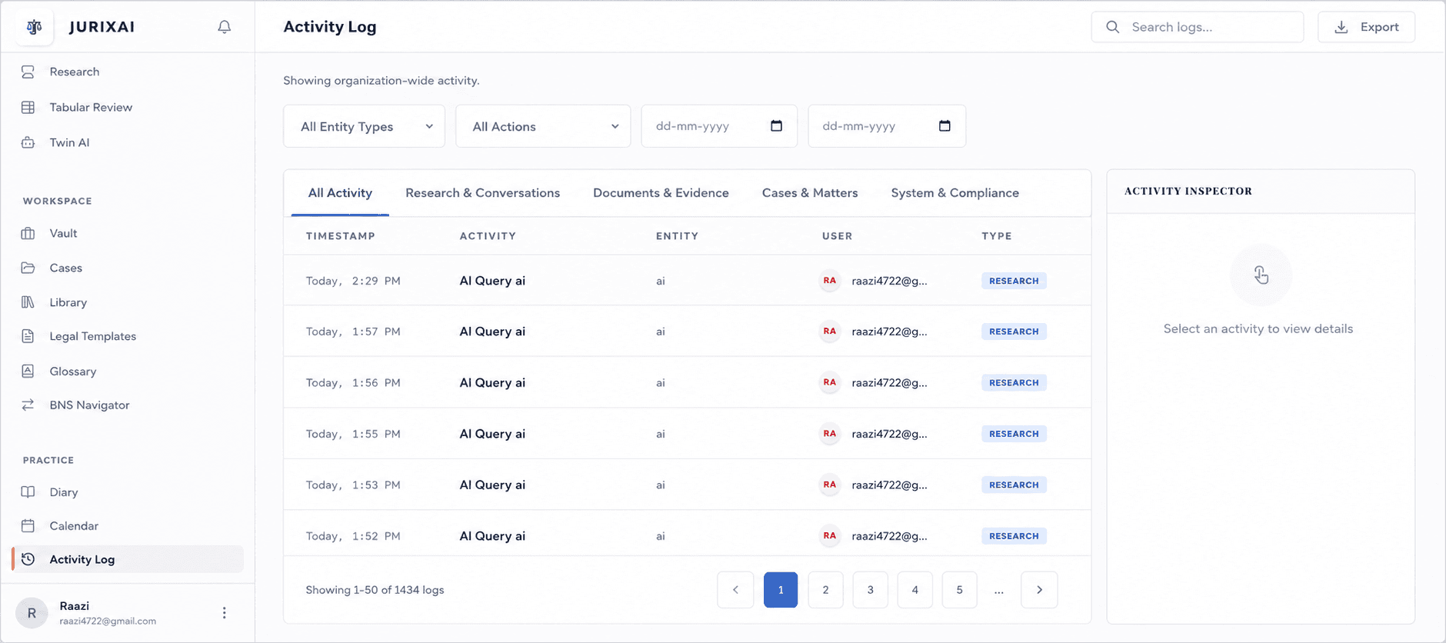Select the Today 1:56 PM log row

[687, 382]
